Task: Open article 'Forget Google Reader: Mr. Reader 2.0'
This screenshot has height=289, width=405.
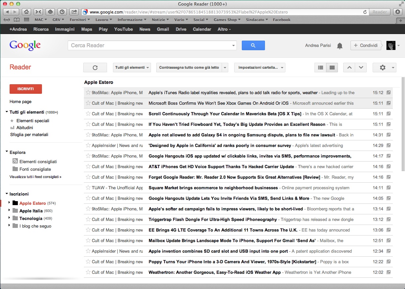Action: (234, 177)
